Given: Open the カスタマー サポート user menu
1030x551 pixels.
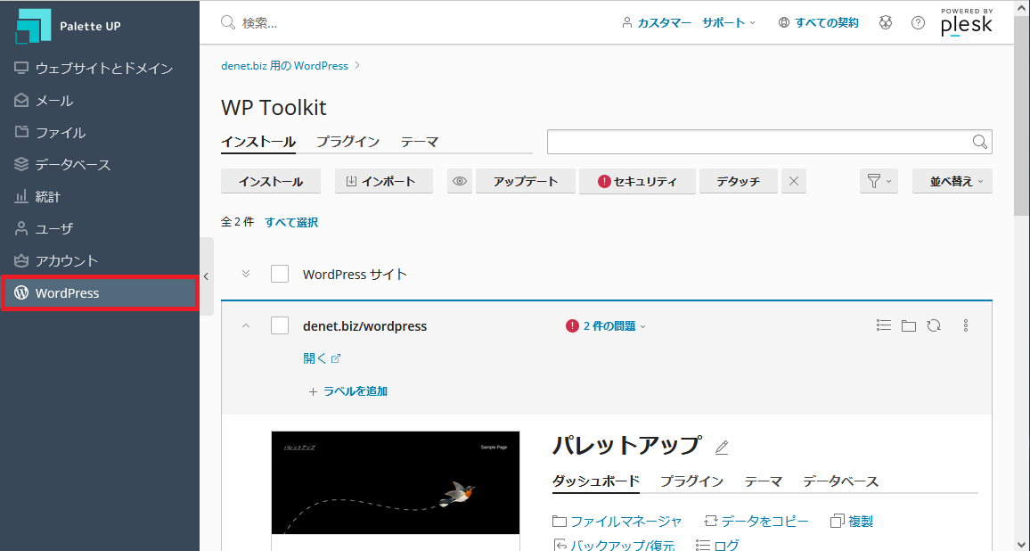Looking at the screenshot, I should [689, 23].
